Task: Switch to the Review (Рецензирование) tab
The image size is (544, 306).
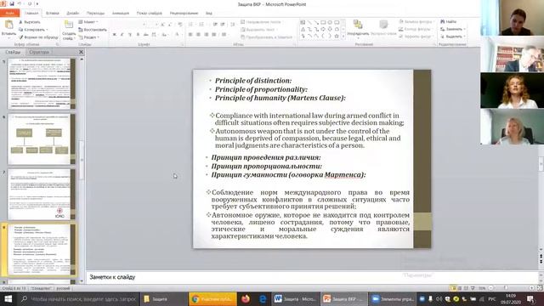Action: (184, 14)
